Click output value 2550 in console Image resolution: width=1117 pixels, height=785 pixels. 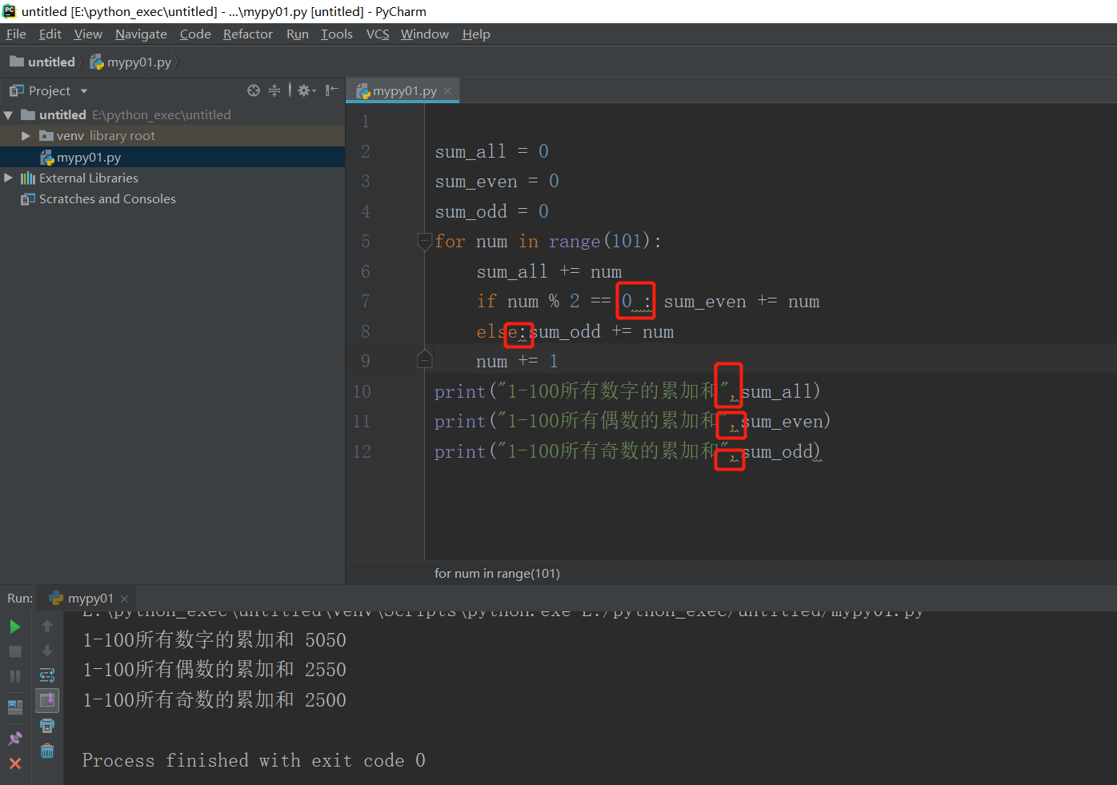click(326, 670)
